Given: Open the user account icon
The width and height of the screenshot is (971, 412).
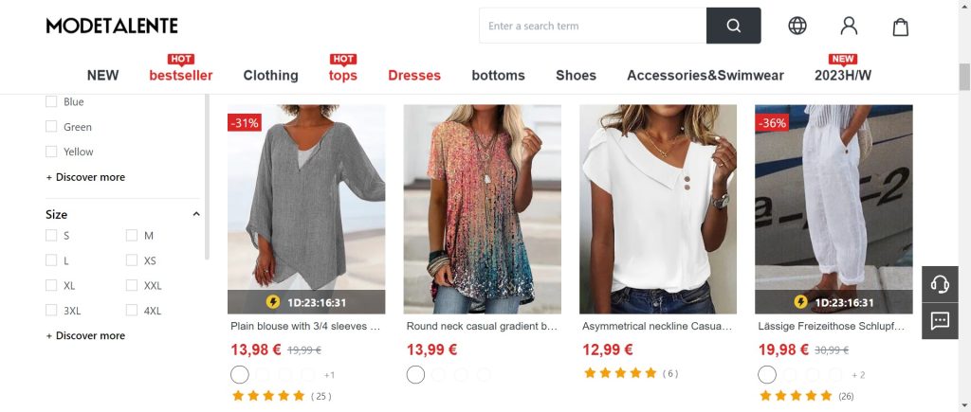Looking at the screenshot, I should pyautogui.click(x=849, y=26).
